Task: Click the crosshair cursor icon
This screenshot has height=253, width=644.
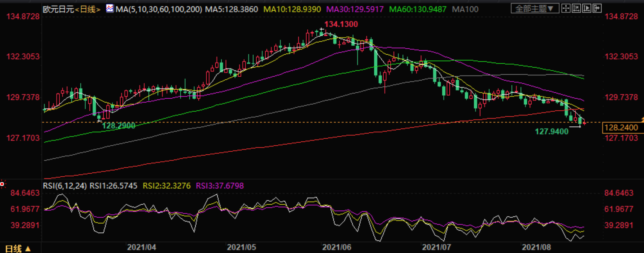Action: (x=566, y=8)
